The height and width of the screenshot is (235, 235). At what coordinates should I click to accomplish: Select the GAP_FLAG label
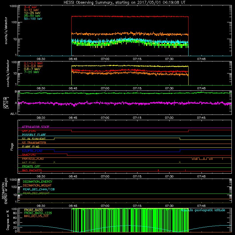coord(29,131)
